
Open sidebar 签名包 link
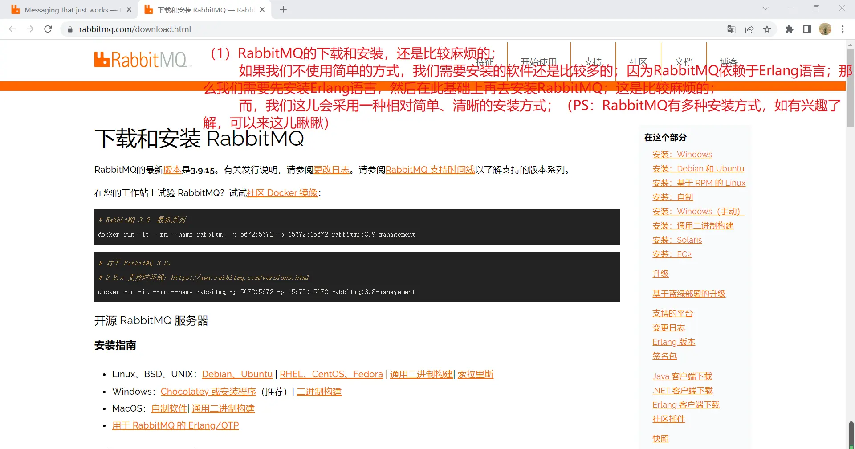(x=664, y=356)
